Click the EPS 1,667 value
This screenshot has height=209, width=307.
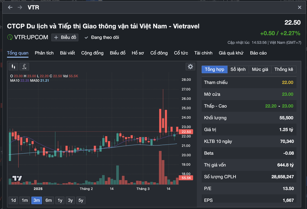click(x=288, y=200)
